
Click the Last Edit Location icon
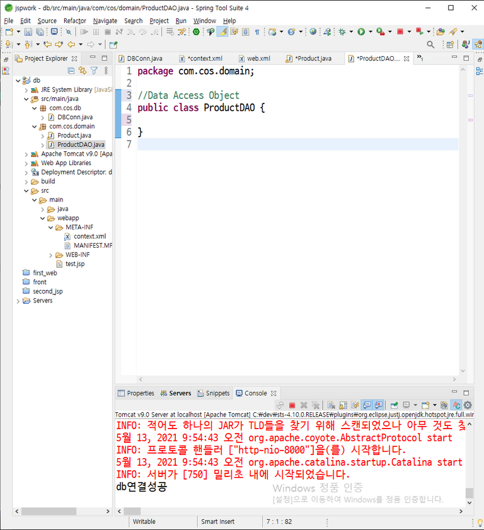coord(47,44)
